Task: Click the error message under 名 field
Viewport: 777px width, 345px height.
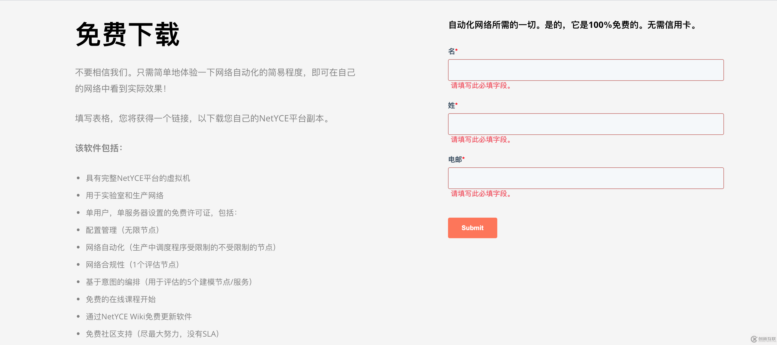Action: (480, 86)
